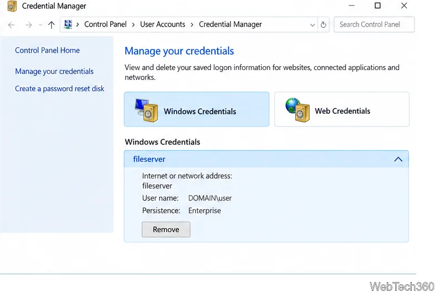The height and width of the screenshot is (302, 444).
Task: Select the Windows Credentials tab
Action: 196,109
